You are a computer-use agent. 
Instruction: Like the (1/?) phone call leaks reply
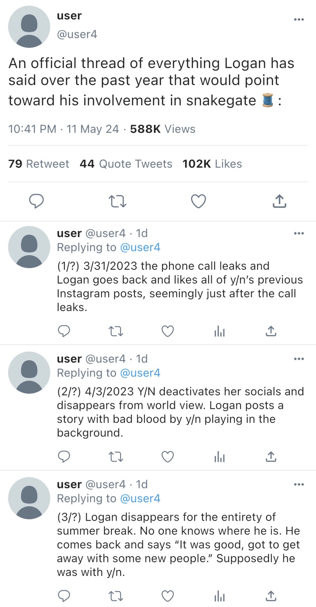point(168,331)
